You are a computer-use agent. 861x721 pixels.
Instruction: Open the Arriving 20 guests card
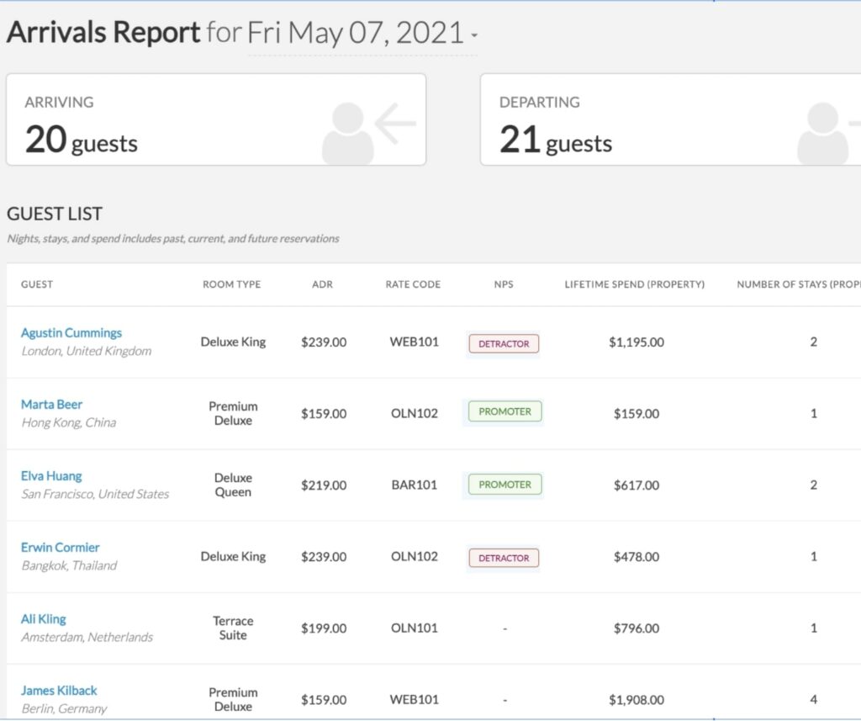tap(216, 119)
